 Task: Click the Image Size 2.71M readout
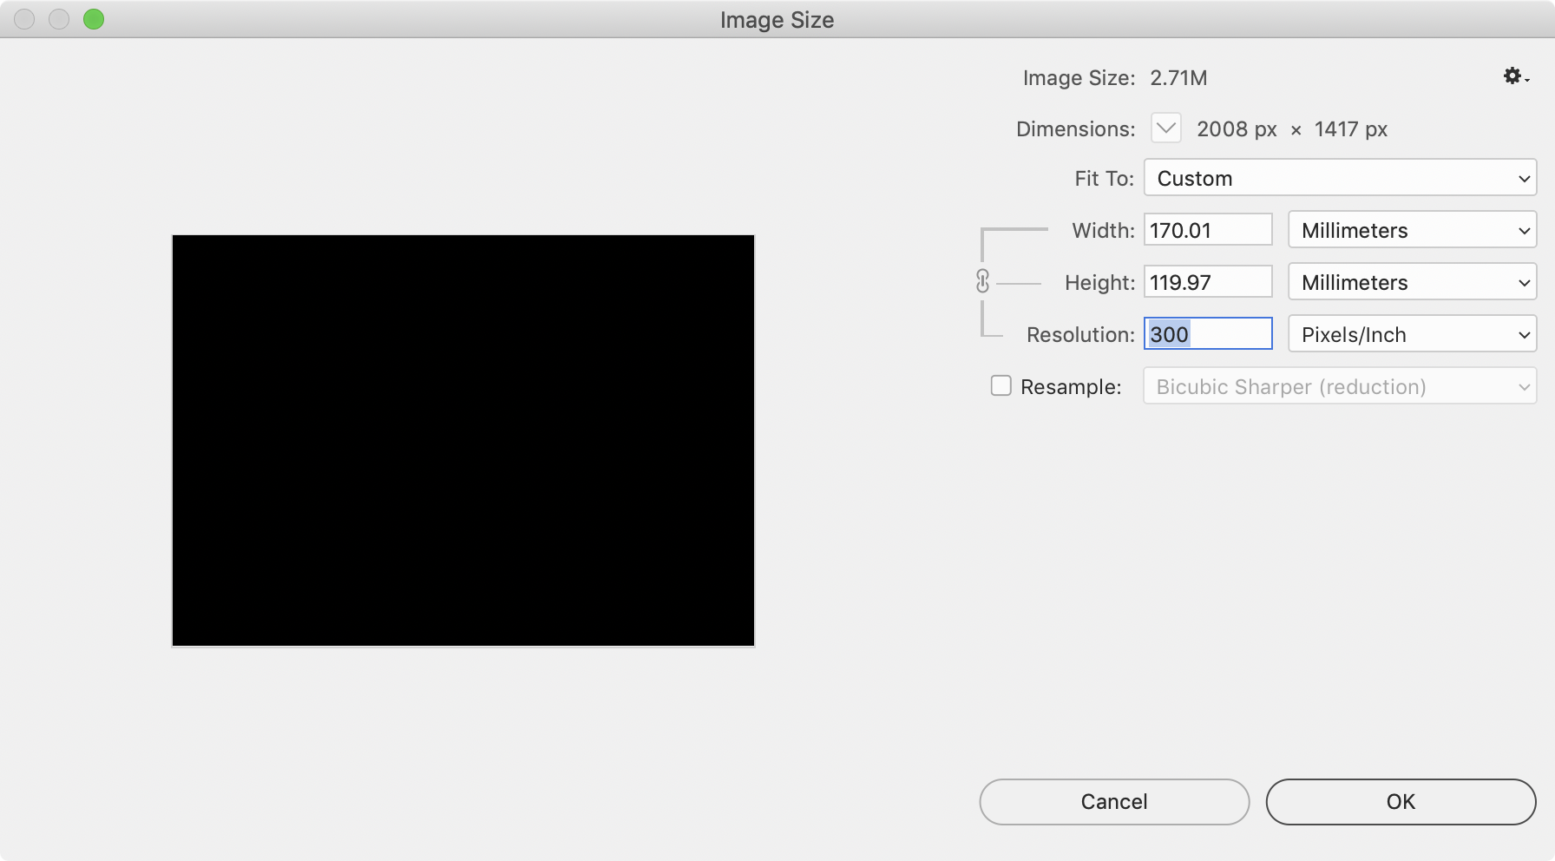[x=1178, y=78]
